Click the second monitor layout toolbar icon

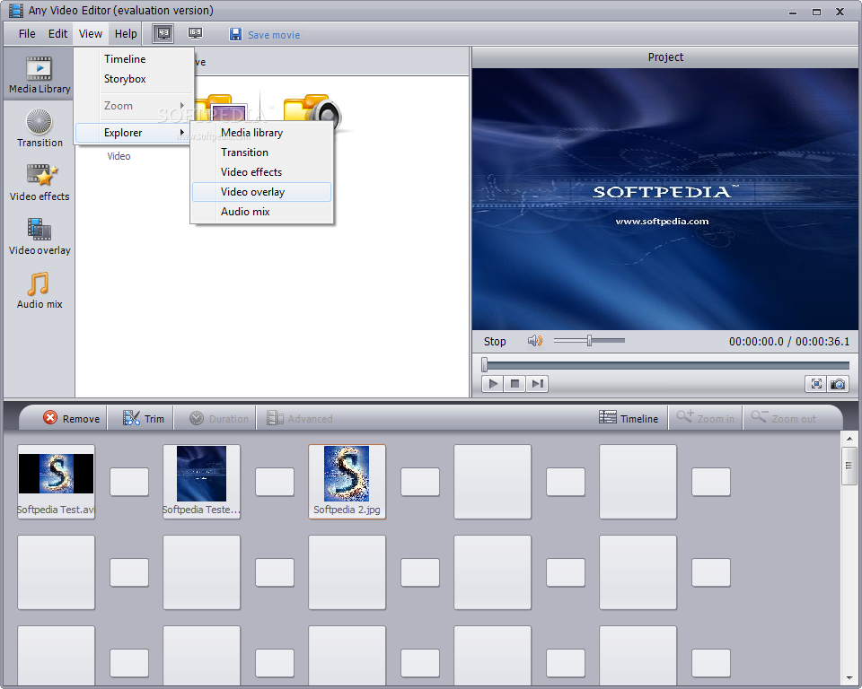tap(195, 34)
